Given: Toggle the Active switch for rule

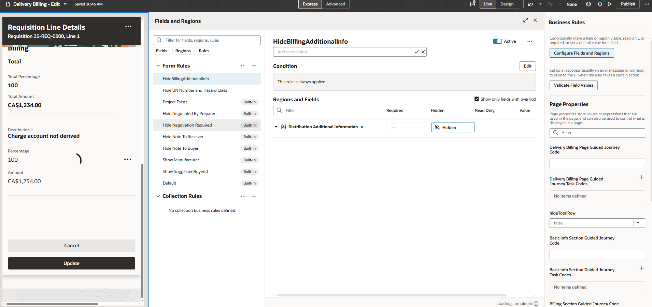Looking at the screenshot, I should [497, 41].
